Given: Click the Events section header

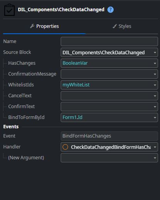Looking at the screenshot, I should pos(11,127).
